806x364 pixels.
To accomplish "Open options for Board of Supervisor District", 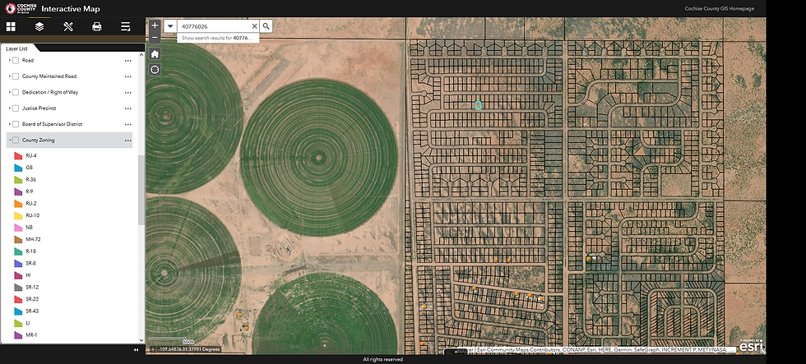I will [x=128, y=124].
